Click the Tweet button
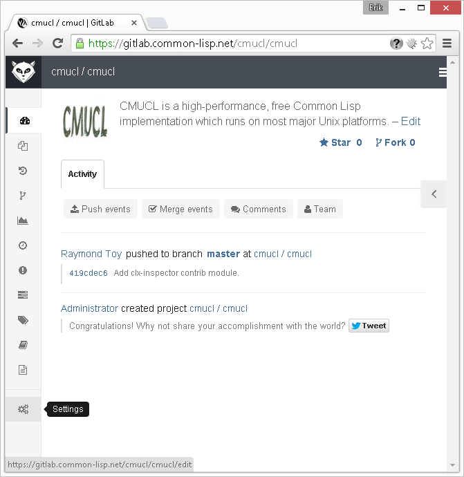Screen dimensions: 464x477 coord(369,326)
